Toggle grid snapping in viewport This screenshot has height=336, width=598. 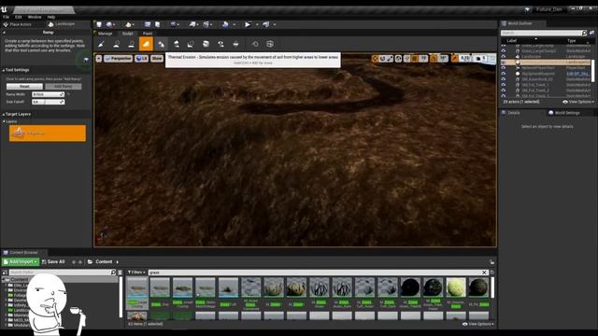(x=415, y=58)
